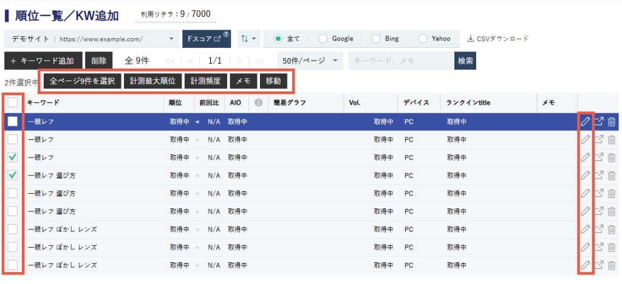Open the デモサイト site selector dropdown
The height and width of the screenshot is (284, 622).
(x=91, y=39)
